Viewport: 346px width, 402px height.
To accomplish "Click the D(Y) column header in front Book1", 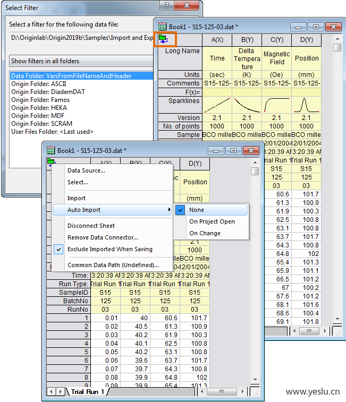I will pyautogui.click(x=195, y=164).
